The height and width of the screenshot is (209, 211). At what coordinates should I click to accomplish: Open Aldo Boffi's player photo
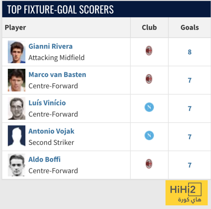click(16, 165)
